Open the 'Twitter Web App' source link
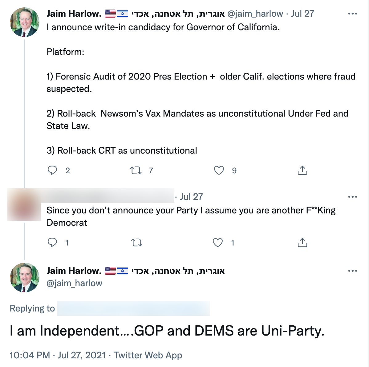 (148, 355)
